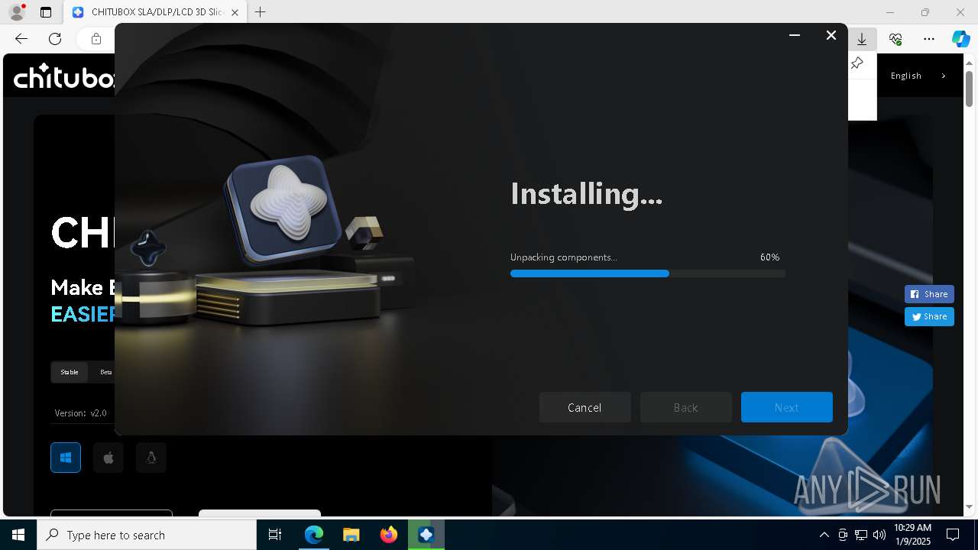Close the CHITUBOX browser tab
The height and width of the screenshot is (550, 978).
tap(235, 12)
